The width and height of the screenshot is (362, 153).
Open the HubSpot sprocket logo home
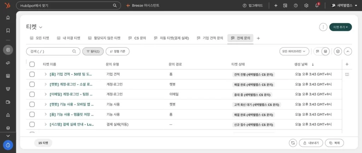8,6
